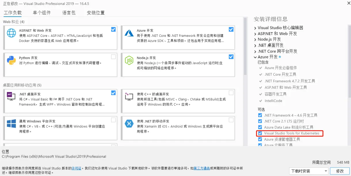
Task: Click the 桌面应用和移动应用 (5) heading
Action: [22, 85]
